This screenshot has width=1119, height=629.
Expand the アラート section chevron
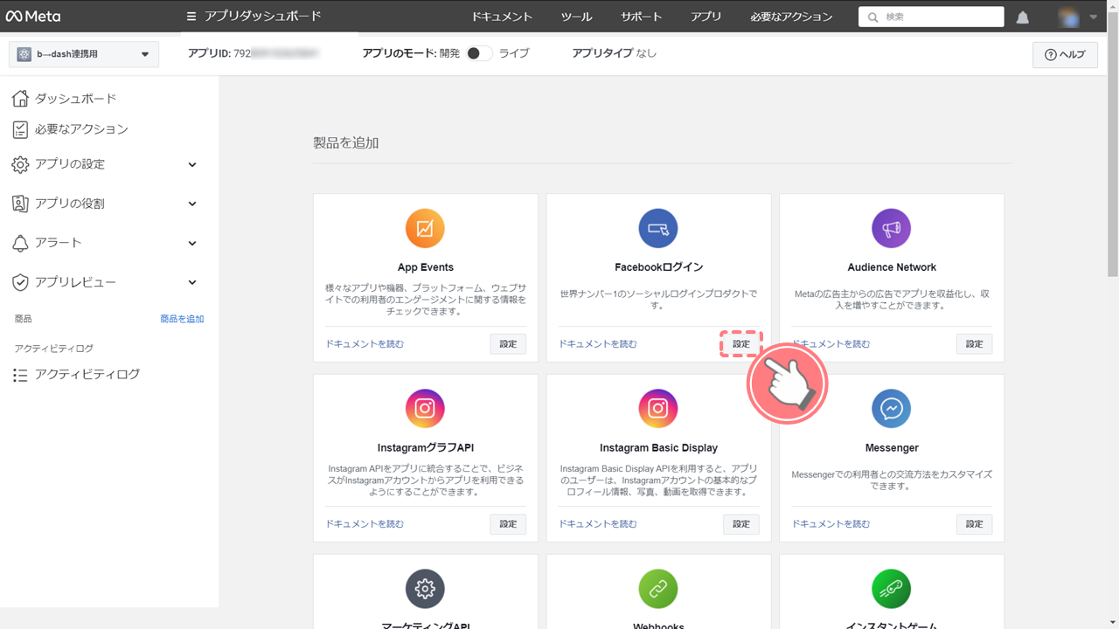tap(192, 243)
